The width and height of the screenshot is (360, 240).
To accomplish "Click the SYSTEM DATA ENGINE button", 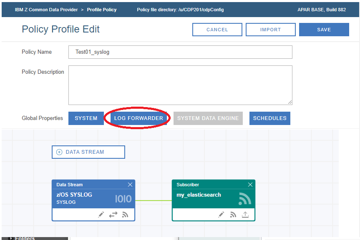I will tap(208, 118).
